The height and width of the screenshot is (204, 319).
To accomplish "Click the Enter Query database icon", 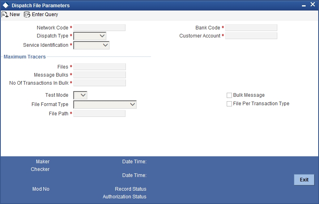I will coord(27,15).
